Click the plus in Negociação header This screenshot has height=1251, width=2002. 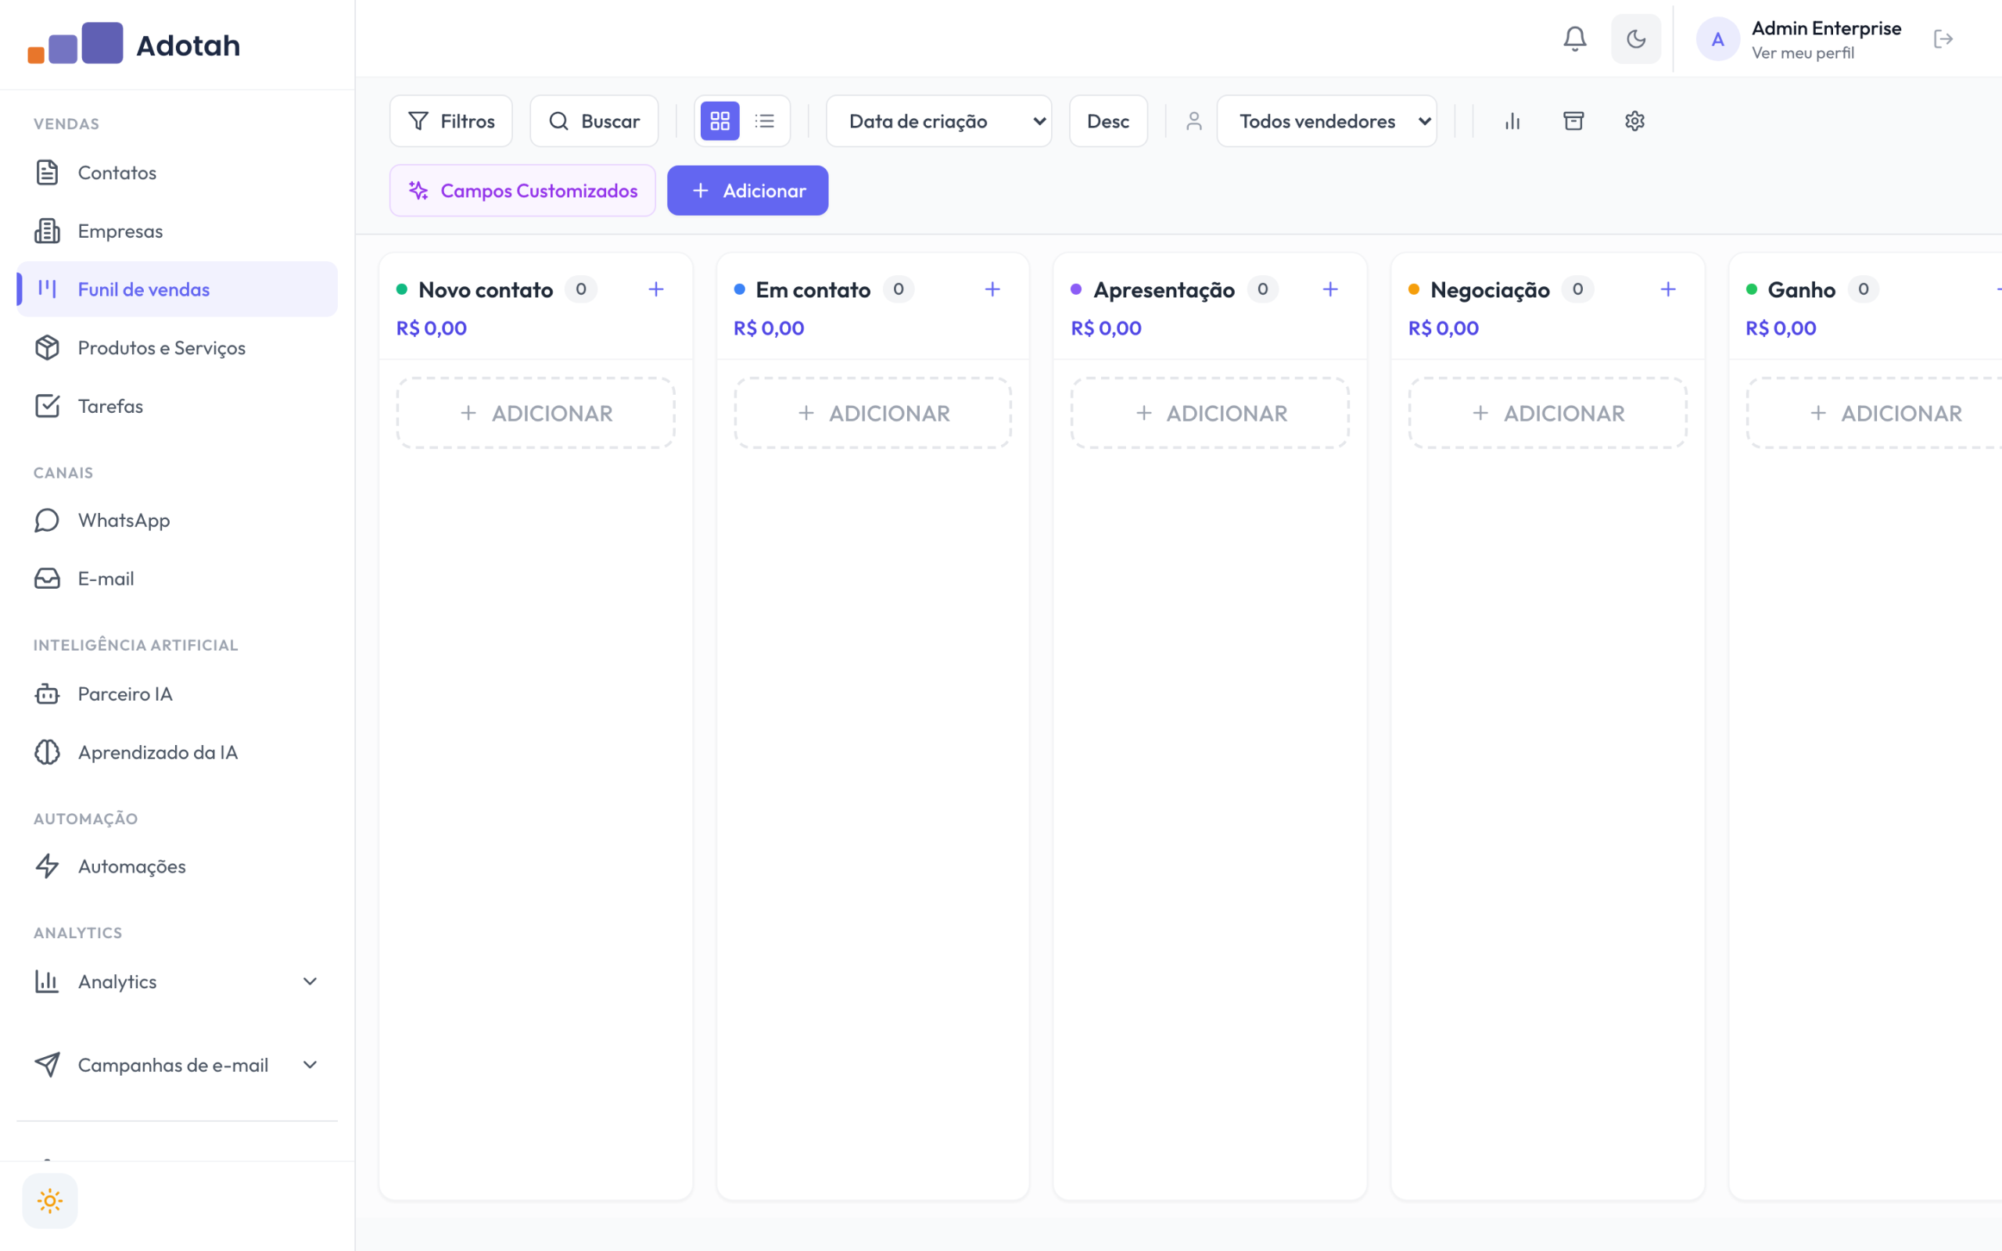(x=1668, y=289)
